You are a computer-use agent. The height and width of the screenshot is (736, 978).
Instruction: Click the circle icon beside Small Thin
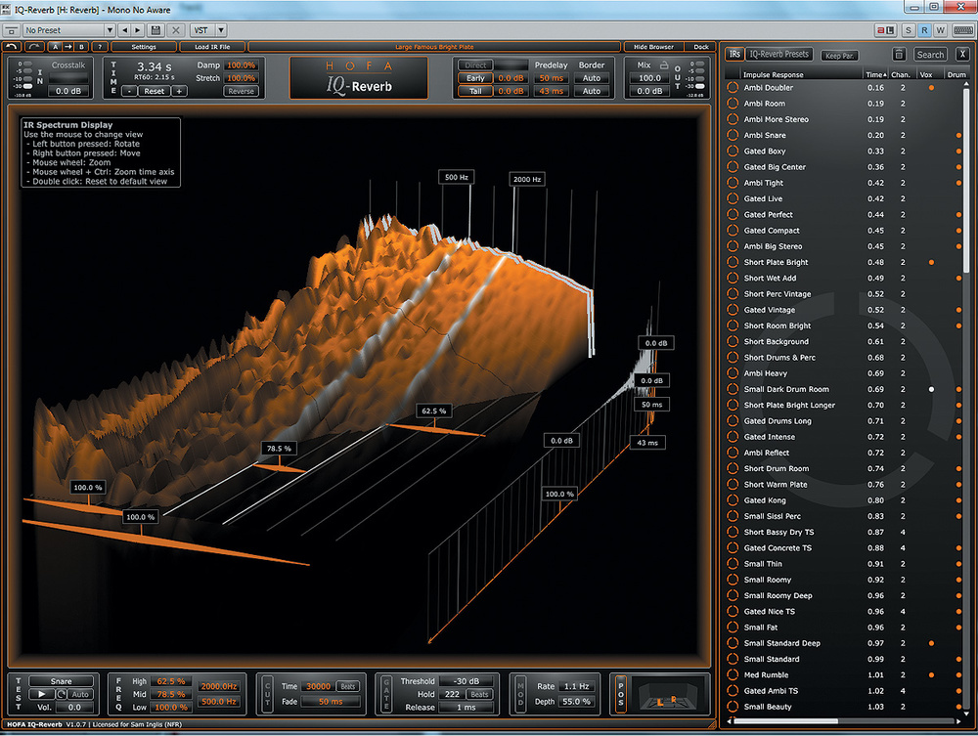(x=733, y=563)
